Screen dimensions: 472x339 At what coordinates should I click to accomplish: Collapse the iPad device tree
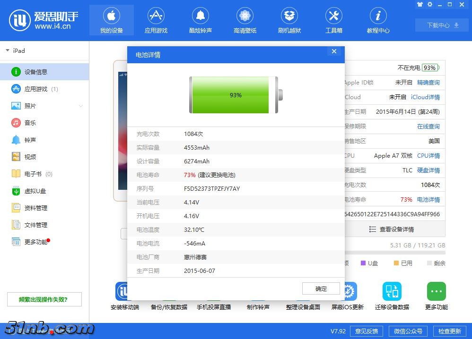point(8,51)
